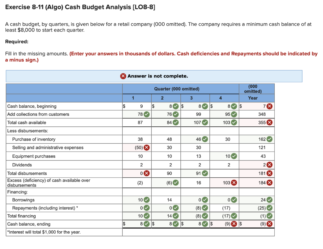Image resolution: width=323 pixels, height=249 pixels.
Task: Select Quarter 1 total disbursements input field
Action: tap(137, 173)
